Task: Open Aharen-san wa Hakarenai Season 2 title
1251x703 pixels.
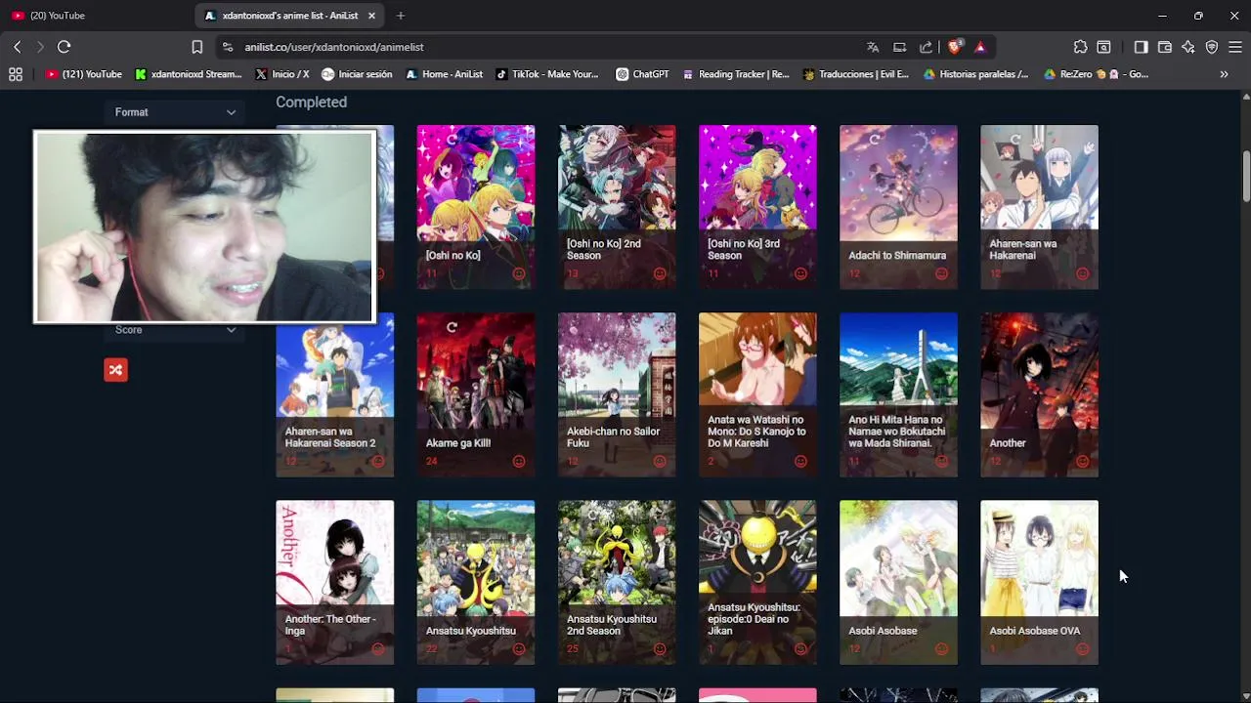Action: [329, 437]
